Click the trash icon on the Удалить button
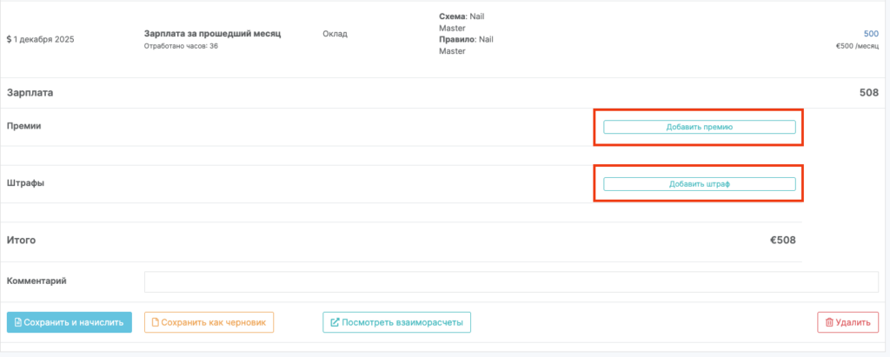Viewport: 890px width, 357px height. tap(830, 323)
